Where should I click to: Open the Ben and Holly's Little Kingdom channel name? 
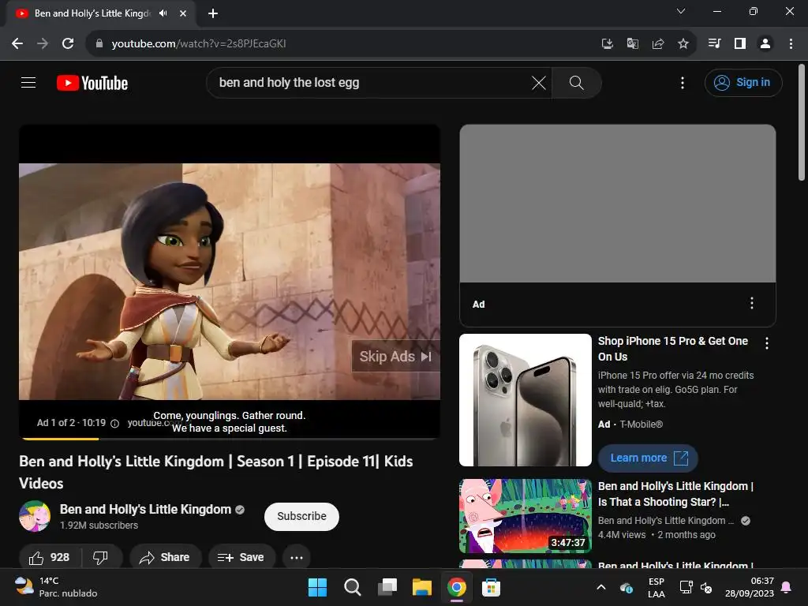(x=145, y=509)
